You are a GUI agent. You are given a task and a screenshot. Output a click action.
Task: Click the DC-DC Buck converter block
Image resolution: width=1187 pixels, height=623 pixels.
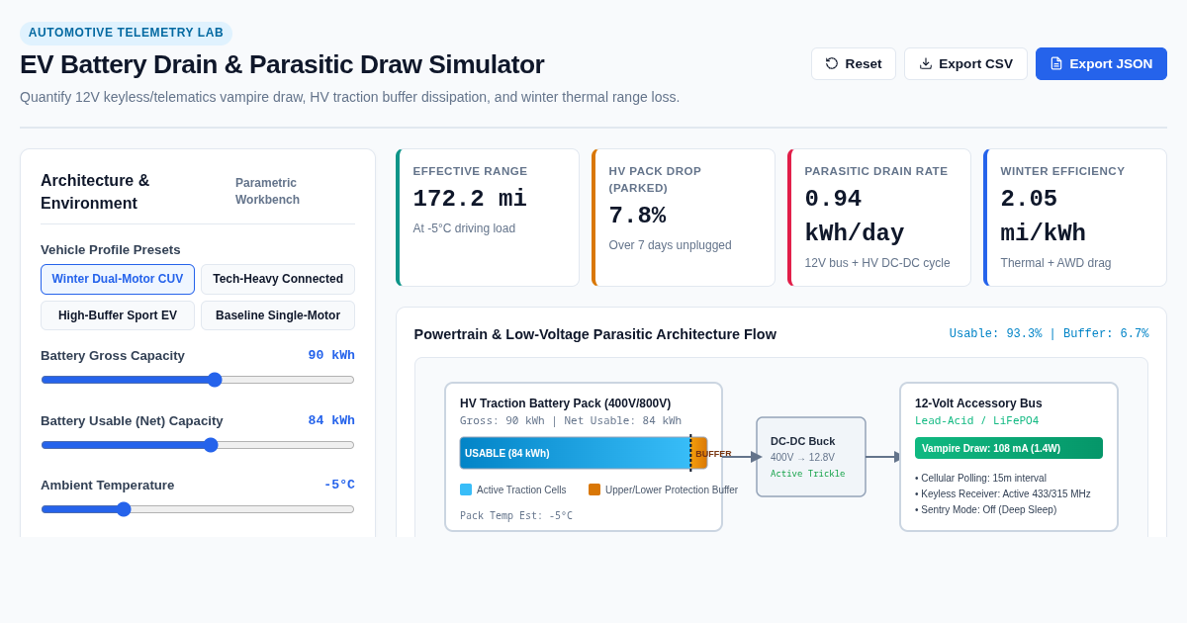coord(811,457)
